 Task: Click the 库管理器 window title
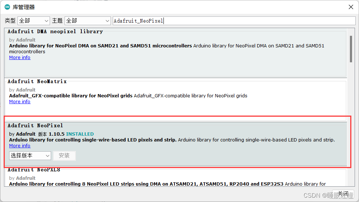point(24,7)
